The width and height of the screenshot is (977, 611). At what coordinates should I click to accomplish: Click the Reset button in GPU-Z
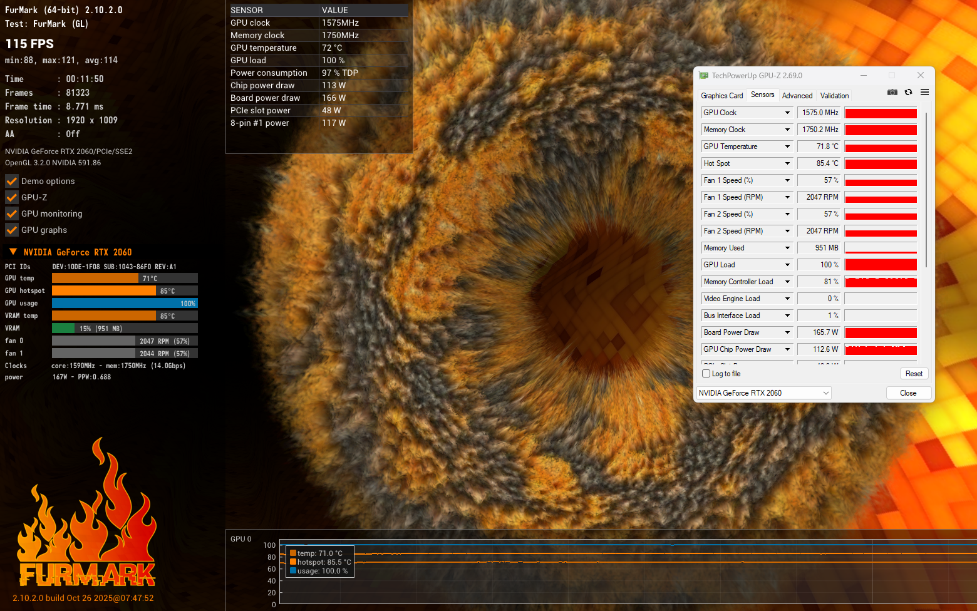(914, 374)
